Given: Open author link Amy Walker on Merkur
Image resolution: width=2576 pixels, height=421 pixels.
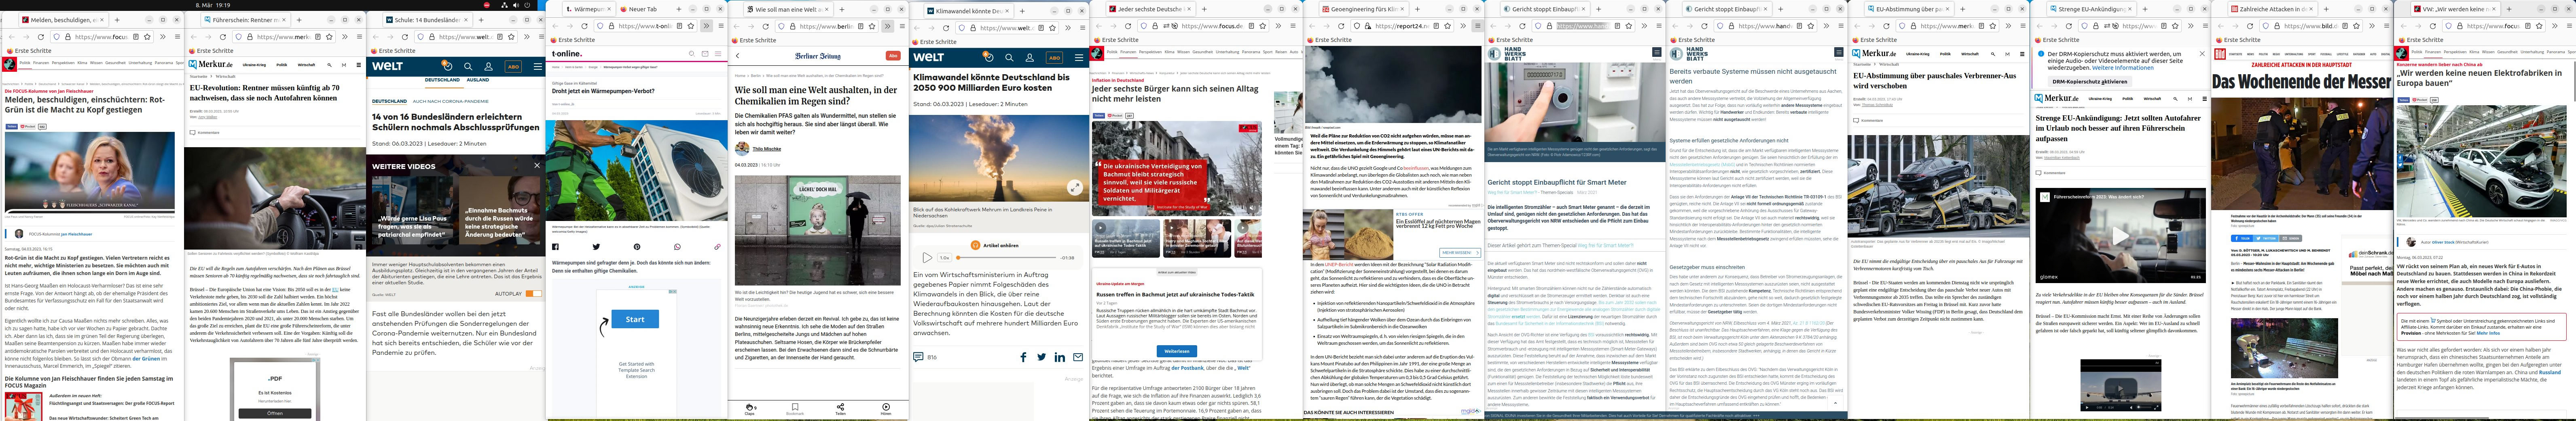Looking at the screenshot, I should (x=207, y=117).
